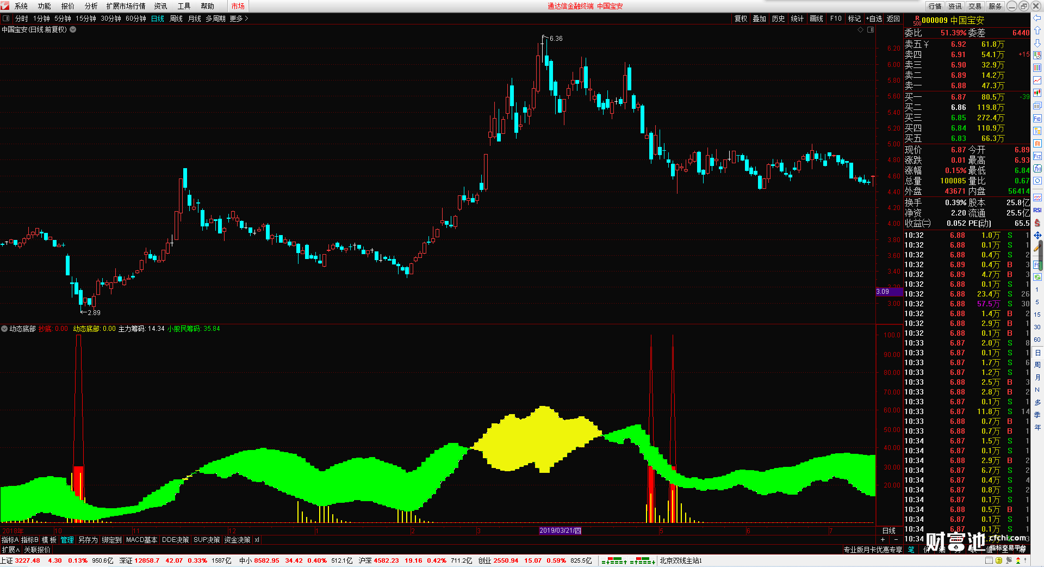Switch to DDE决策 indicator tab
The height and width of the screenshot is (567, 1044).
pos(175,540)
